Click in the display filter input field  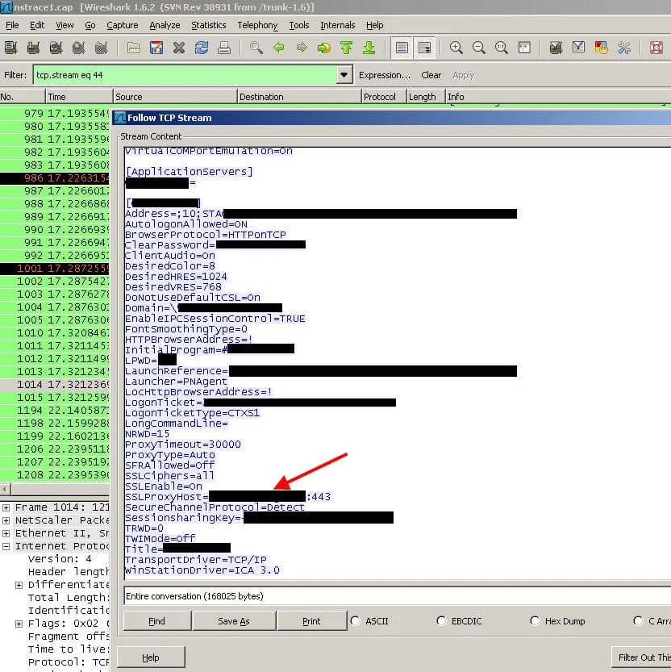(185, 75)
